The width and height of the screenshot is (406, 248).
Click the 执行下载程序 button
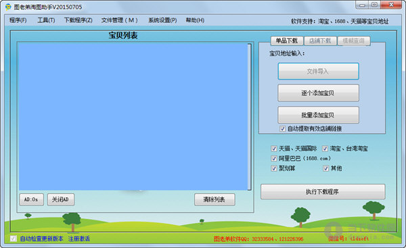point(323,192)
